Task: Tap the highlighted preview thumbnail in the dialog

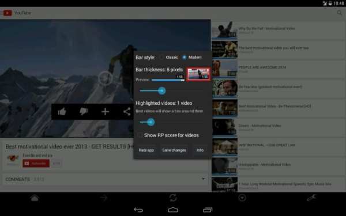Action: click(x=198, y=74)
